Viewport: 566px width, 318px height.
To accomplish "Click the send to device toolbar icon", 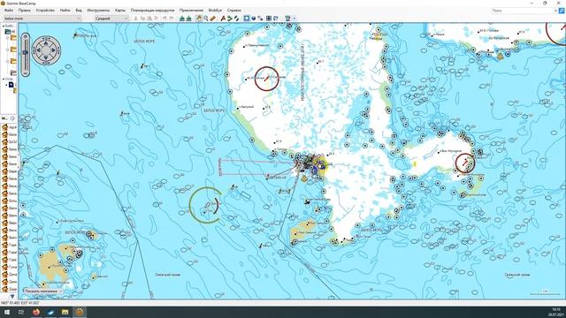I will coord(182,18).
